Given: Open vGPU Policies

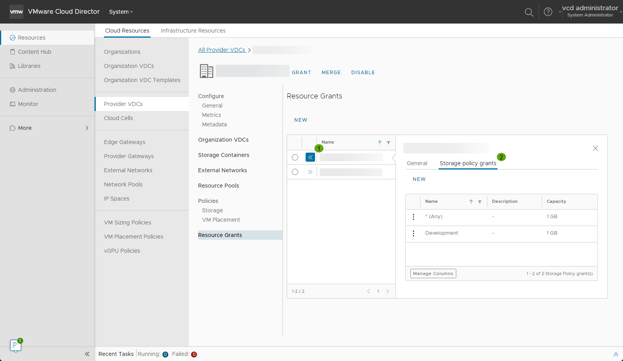Looking at the screenshot, I should coord(122,251).
